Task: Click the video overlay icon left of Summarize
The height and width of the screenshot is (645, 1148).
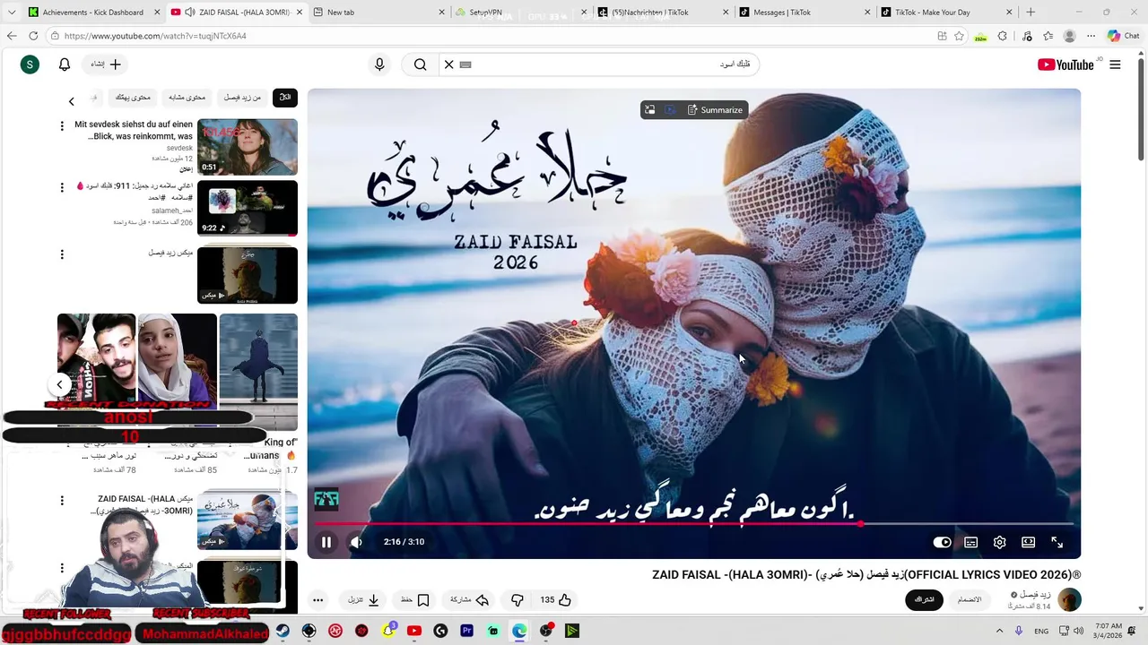Action: [x=670, y=110]
